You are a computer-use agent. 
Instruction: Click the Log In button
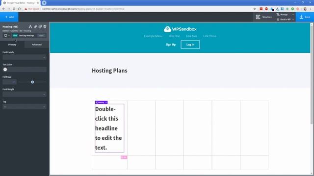click(190, 44)
